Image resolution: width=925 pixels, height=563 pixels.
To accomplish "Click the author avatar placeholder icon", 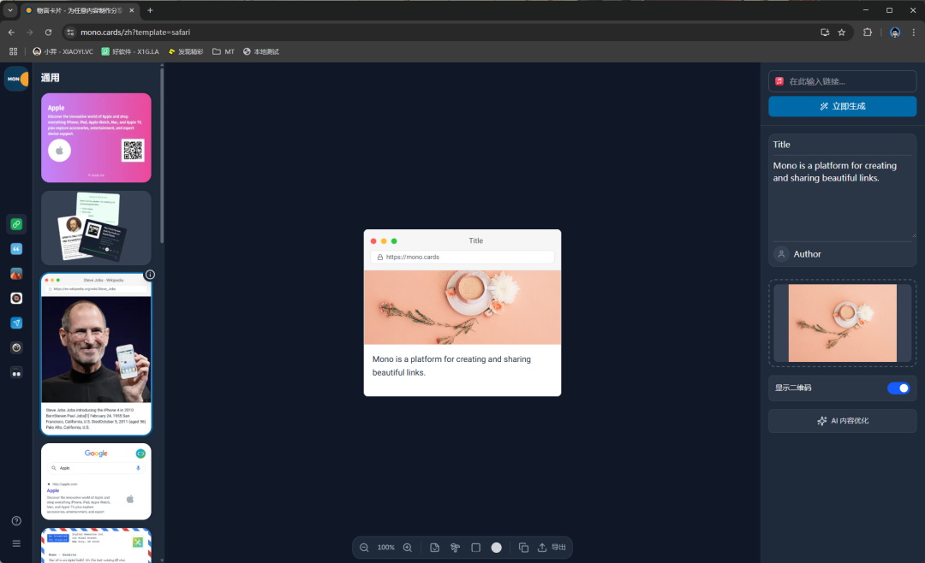I will [781, 254].
